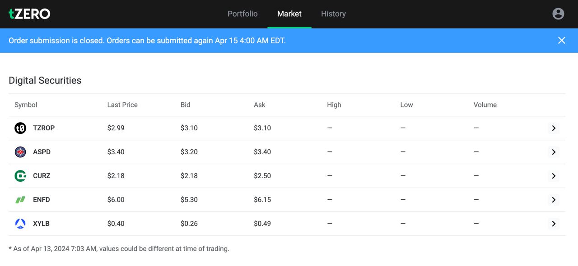Click the XYLB token icon
The width and height of the screenshot is (578, 266).
[20, 224]
